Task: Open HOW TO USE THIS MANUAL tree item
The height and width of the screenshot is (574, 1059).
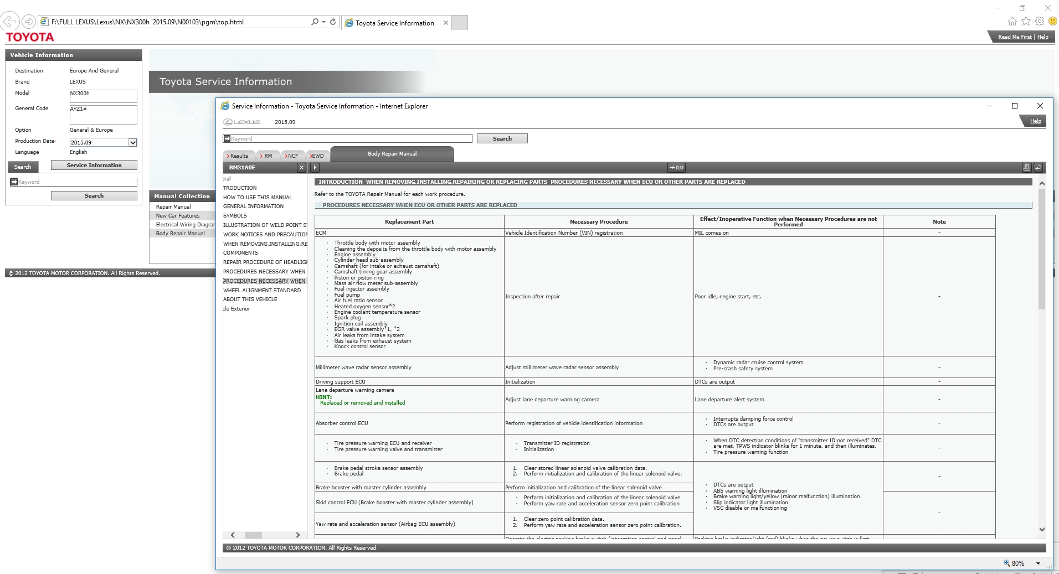Action: pyautogui.click(x=258, y=197)
